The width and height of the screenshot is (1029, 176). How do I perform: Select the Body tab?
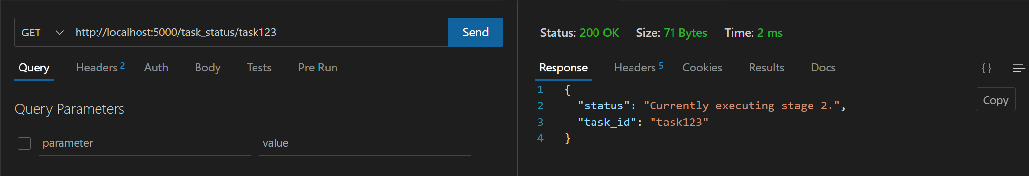coord(208,68)
